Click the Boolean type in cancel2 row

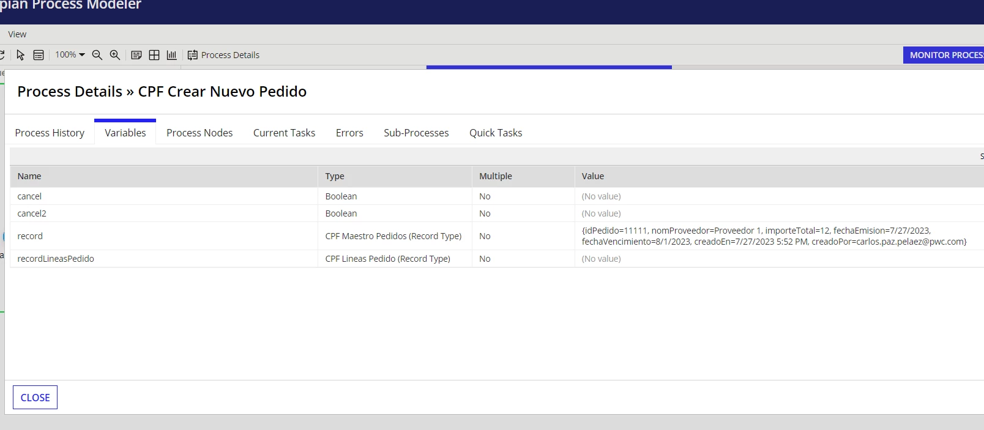341,213
